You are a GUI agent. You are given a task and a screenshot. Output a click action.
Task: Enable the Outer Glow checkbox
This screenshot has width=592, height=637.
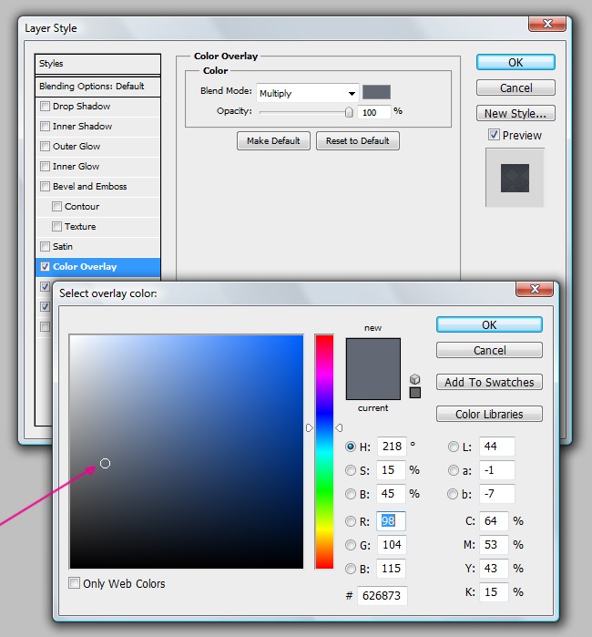pyautogui.click(x=45, y=146)
